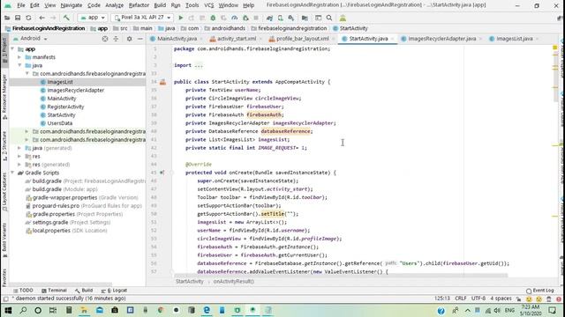Collapse the app module tree node
565x317 pixels.
pyautogui.click(x=12, y=49)
